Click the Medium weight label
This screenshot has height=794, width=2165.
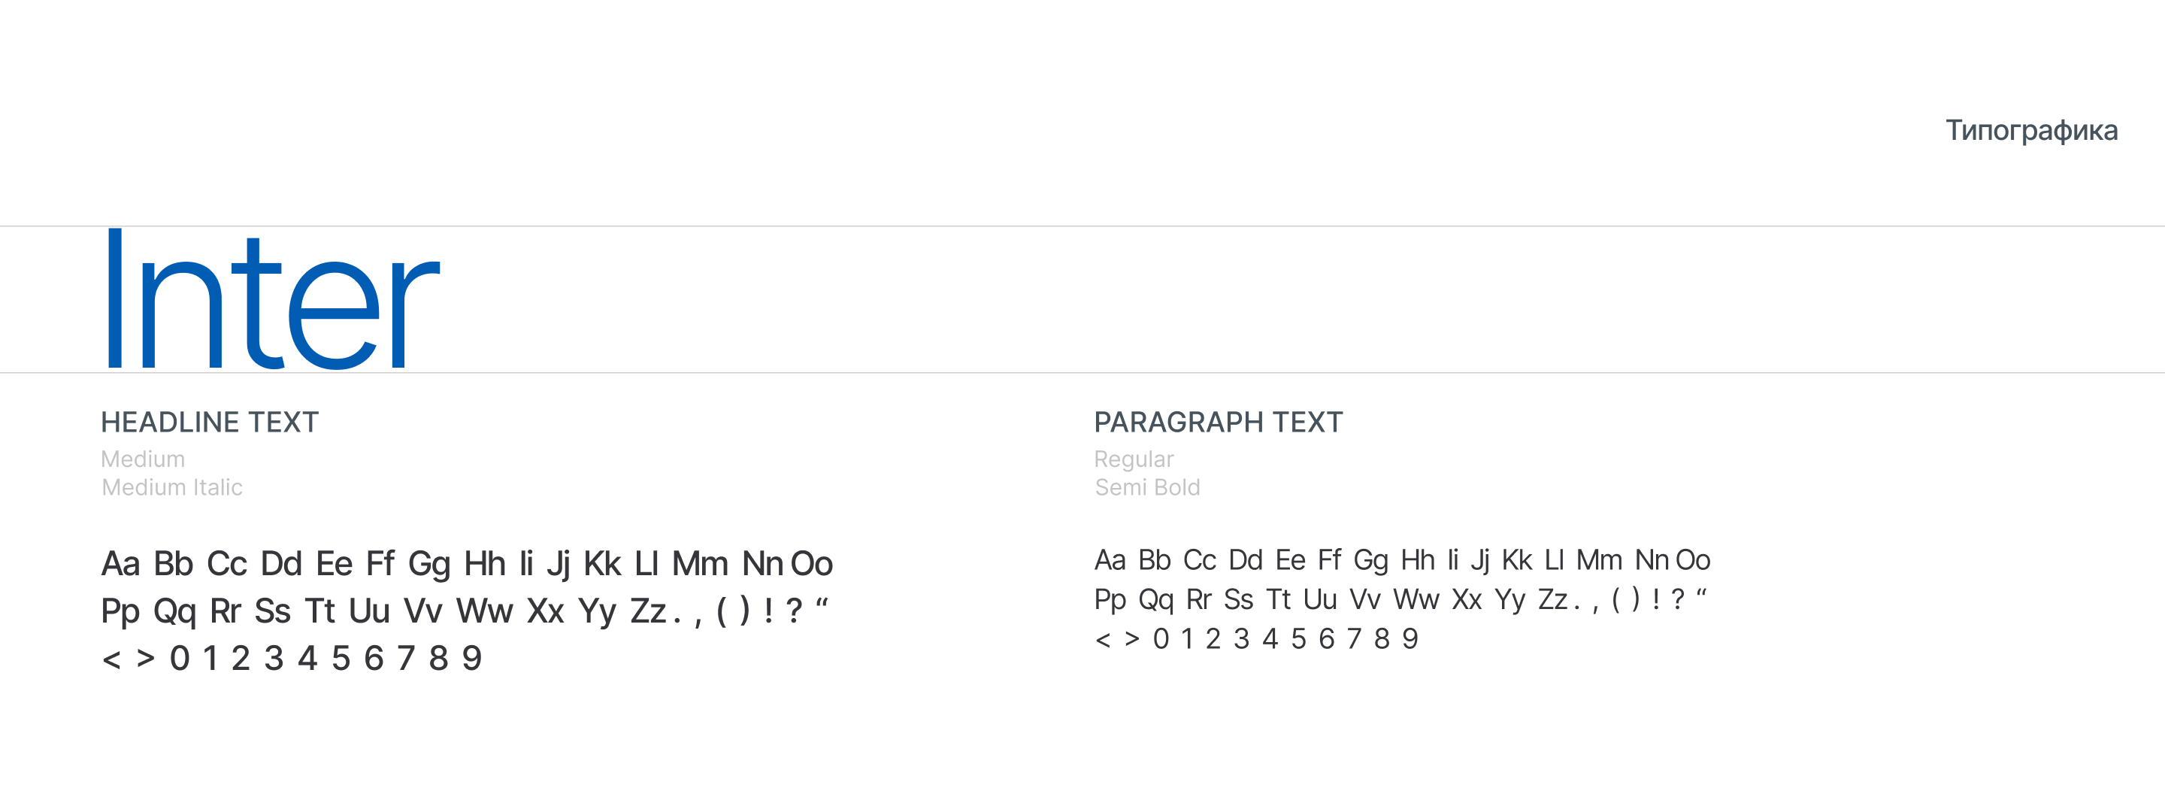click(x=143, y=459)
